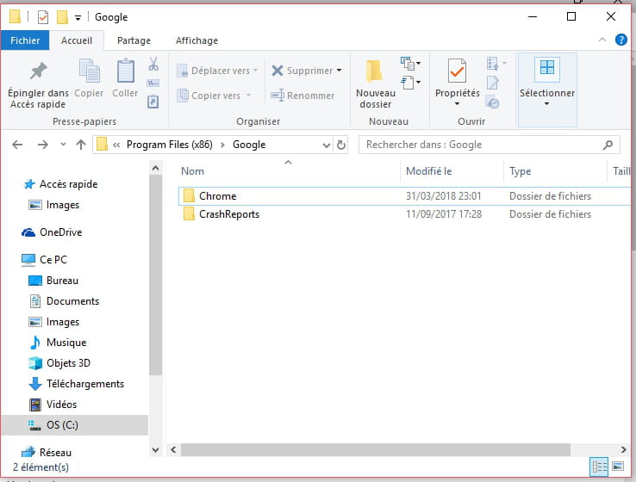636x482 pixels.
Task: Expand the address bar history dropdown
Action: pyautogui.click(x=326, y=145)
